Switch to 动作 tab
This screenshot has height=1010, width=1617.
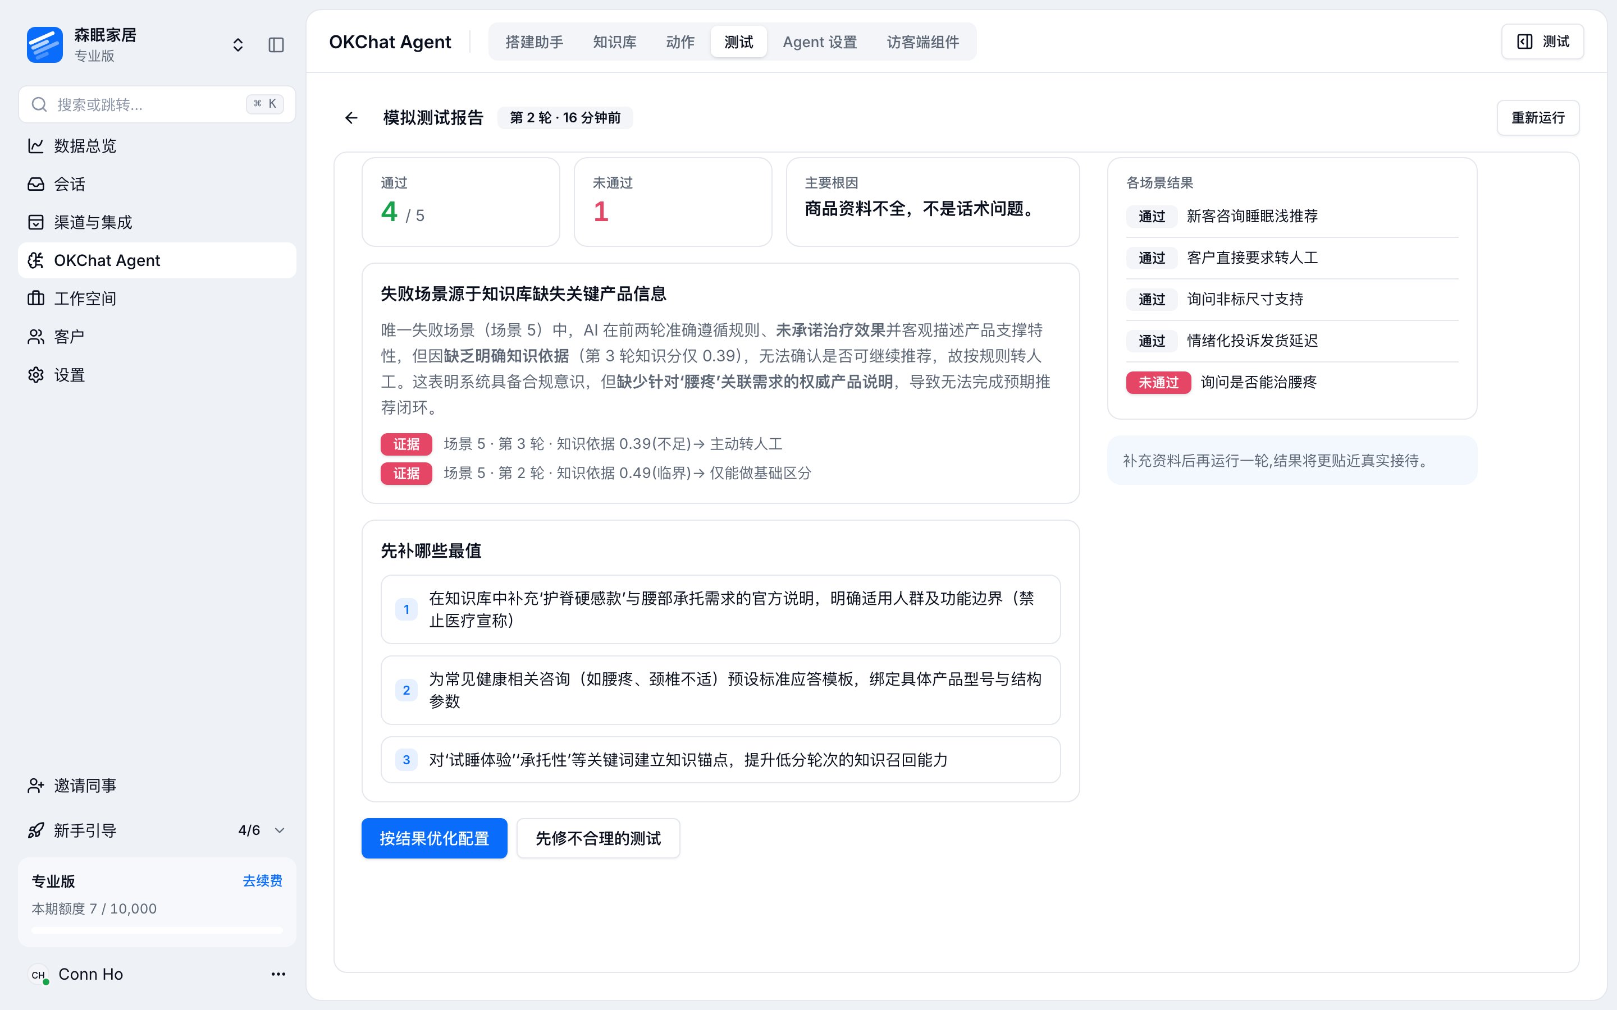click(680, 42)
